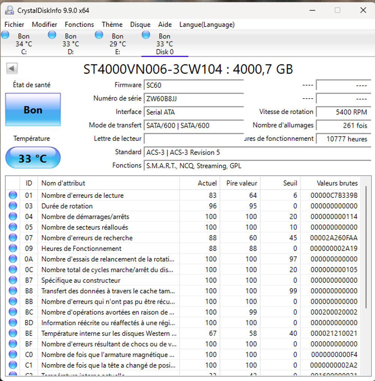Select row Nombre d'erreurs de lecture

point(183,195)
